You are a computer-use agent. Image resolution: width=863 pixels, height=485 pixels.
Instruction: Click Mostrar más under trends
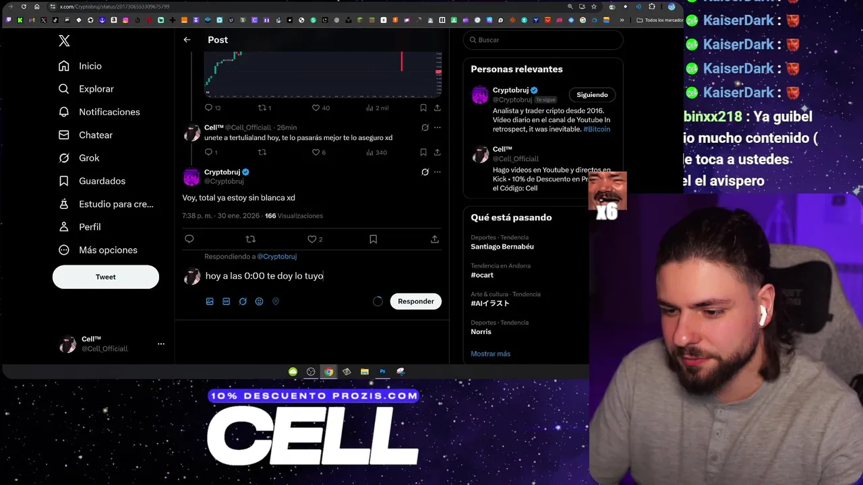pos(490,354)
